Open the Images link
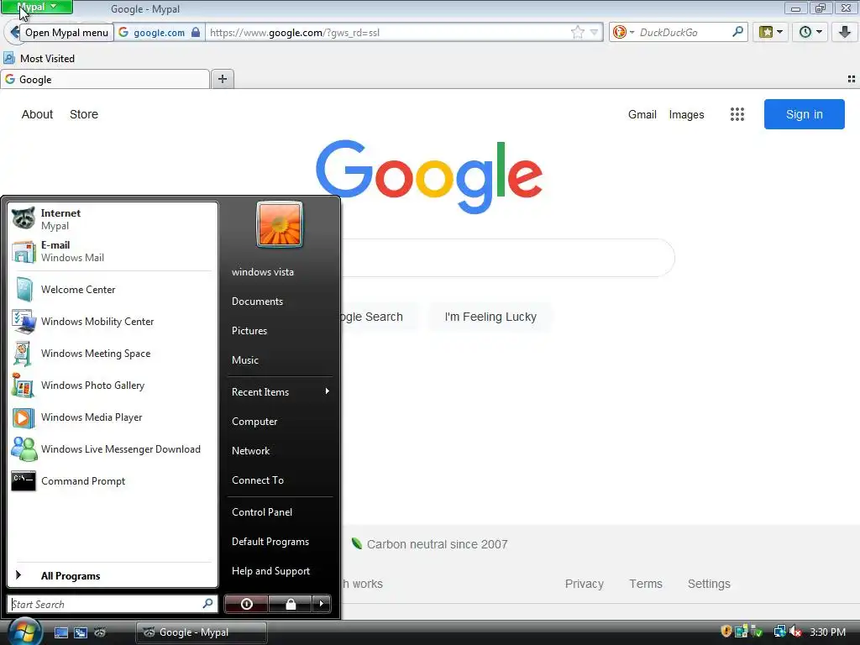 coord(686,114)
